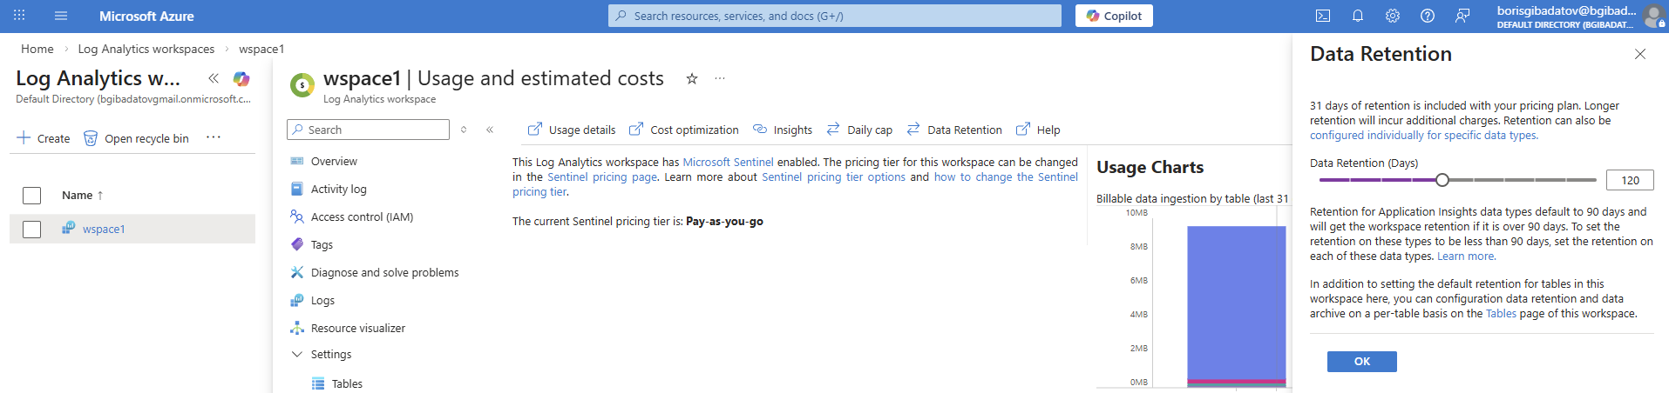Click the Copilot button
Image resolution: width=1669 pixels, height=393 pixels.
tap(1113, 16)
